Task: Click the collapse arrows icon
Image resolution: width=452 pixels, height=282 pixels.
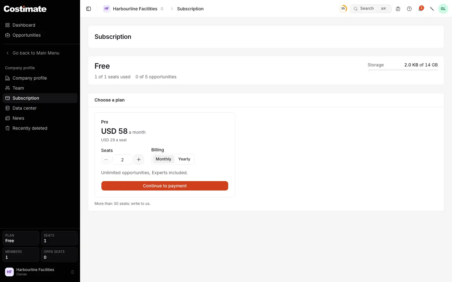Action: coord(432,9)
